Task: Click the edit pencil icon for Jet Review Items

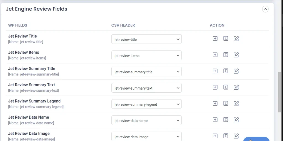Action: click(x=236, y=55)
